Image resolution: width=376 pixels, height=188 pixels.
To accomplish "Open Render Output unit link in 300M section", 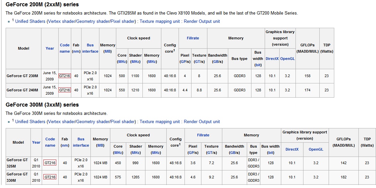I will tap(202, 122).
